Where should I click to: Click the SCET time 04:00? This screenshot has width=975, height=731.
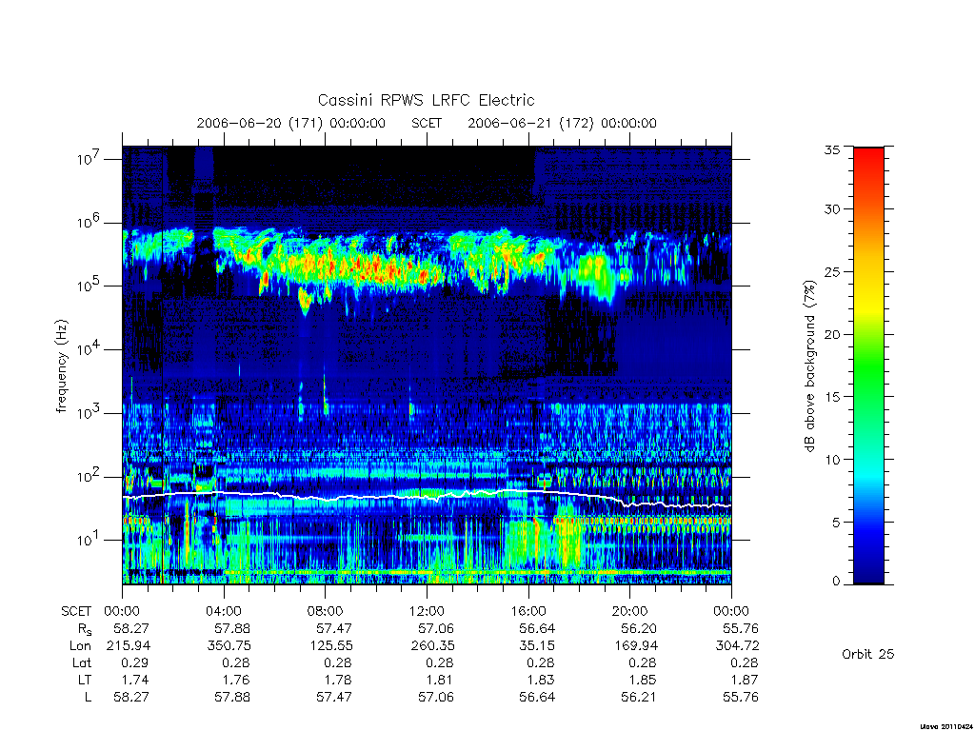point(224,611)
